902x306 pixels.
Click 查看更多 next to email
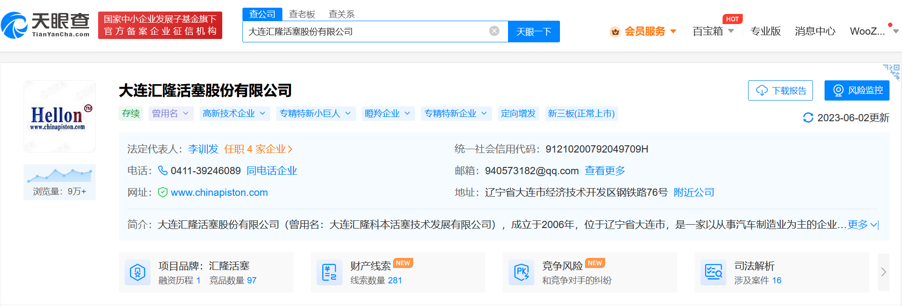click(x=605, y=171)
